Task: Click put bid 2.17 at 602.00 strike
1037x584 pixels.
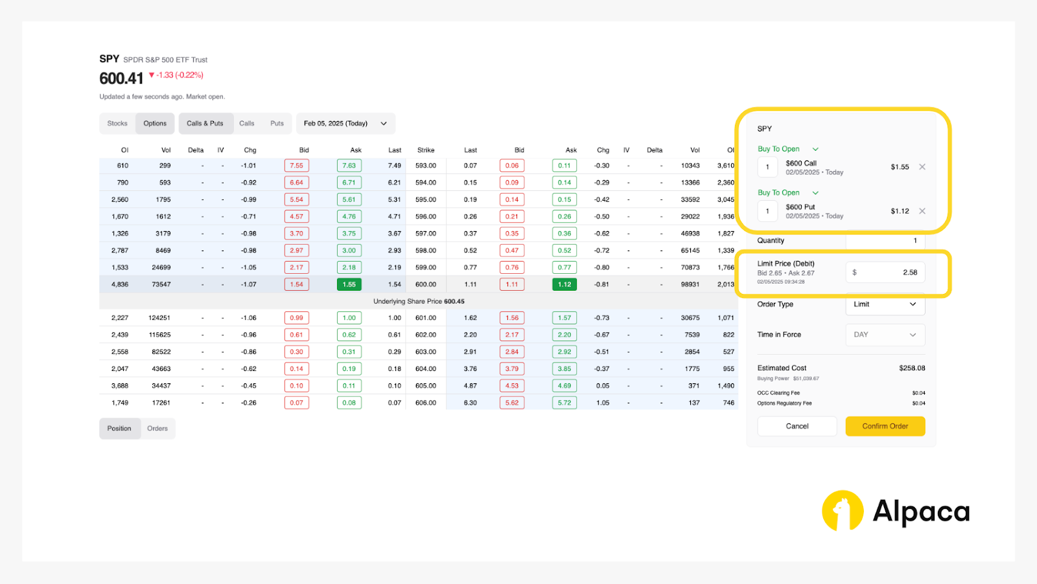Action: click(x=512, y=335)
